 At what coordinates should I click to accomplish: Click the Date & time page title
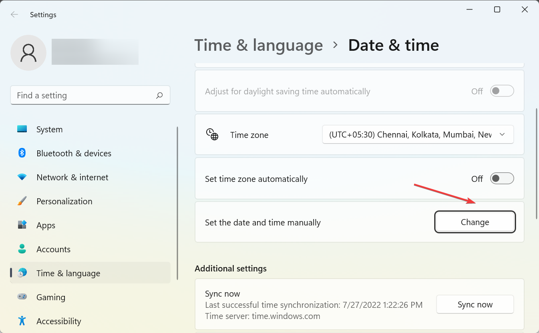click(394, 45)
